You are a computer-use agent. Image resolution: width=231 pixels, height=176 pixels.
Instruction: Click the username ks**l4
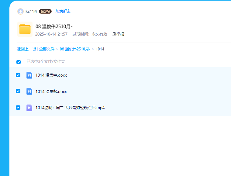click(31, 12)
